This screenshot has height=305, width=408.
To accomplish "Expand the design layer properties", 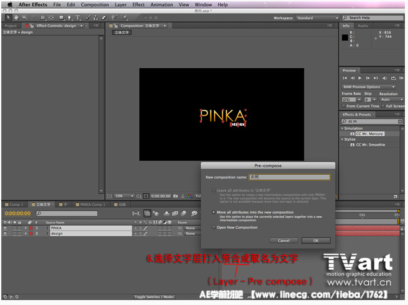I will pos(25,234).
